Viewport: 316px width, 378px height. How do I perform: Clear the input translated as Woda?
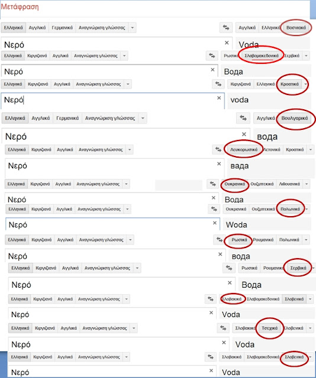tap(215, 223)
